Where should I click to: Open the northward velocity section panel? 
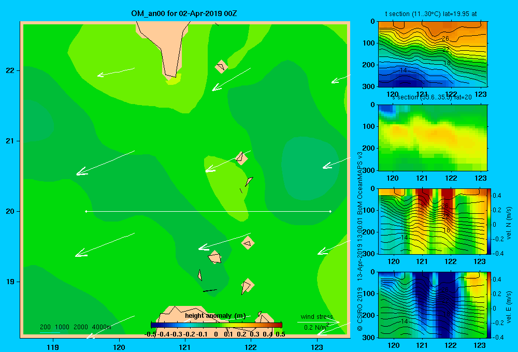point(433,221)
